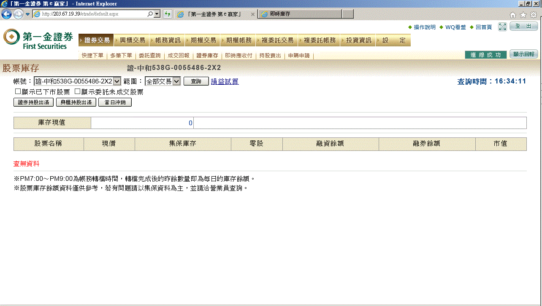The width and height of the screenshot is (542, 306).
Task: Open the 設定 menu
Action: pyautogui.click(x=393, y=40)
